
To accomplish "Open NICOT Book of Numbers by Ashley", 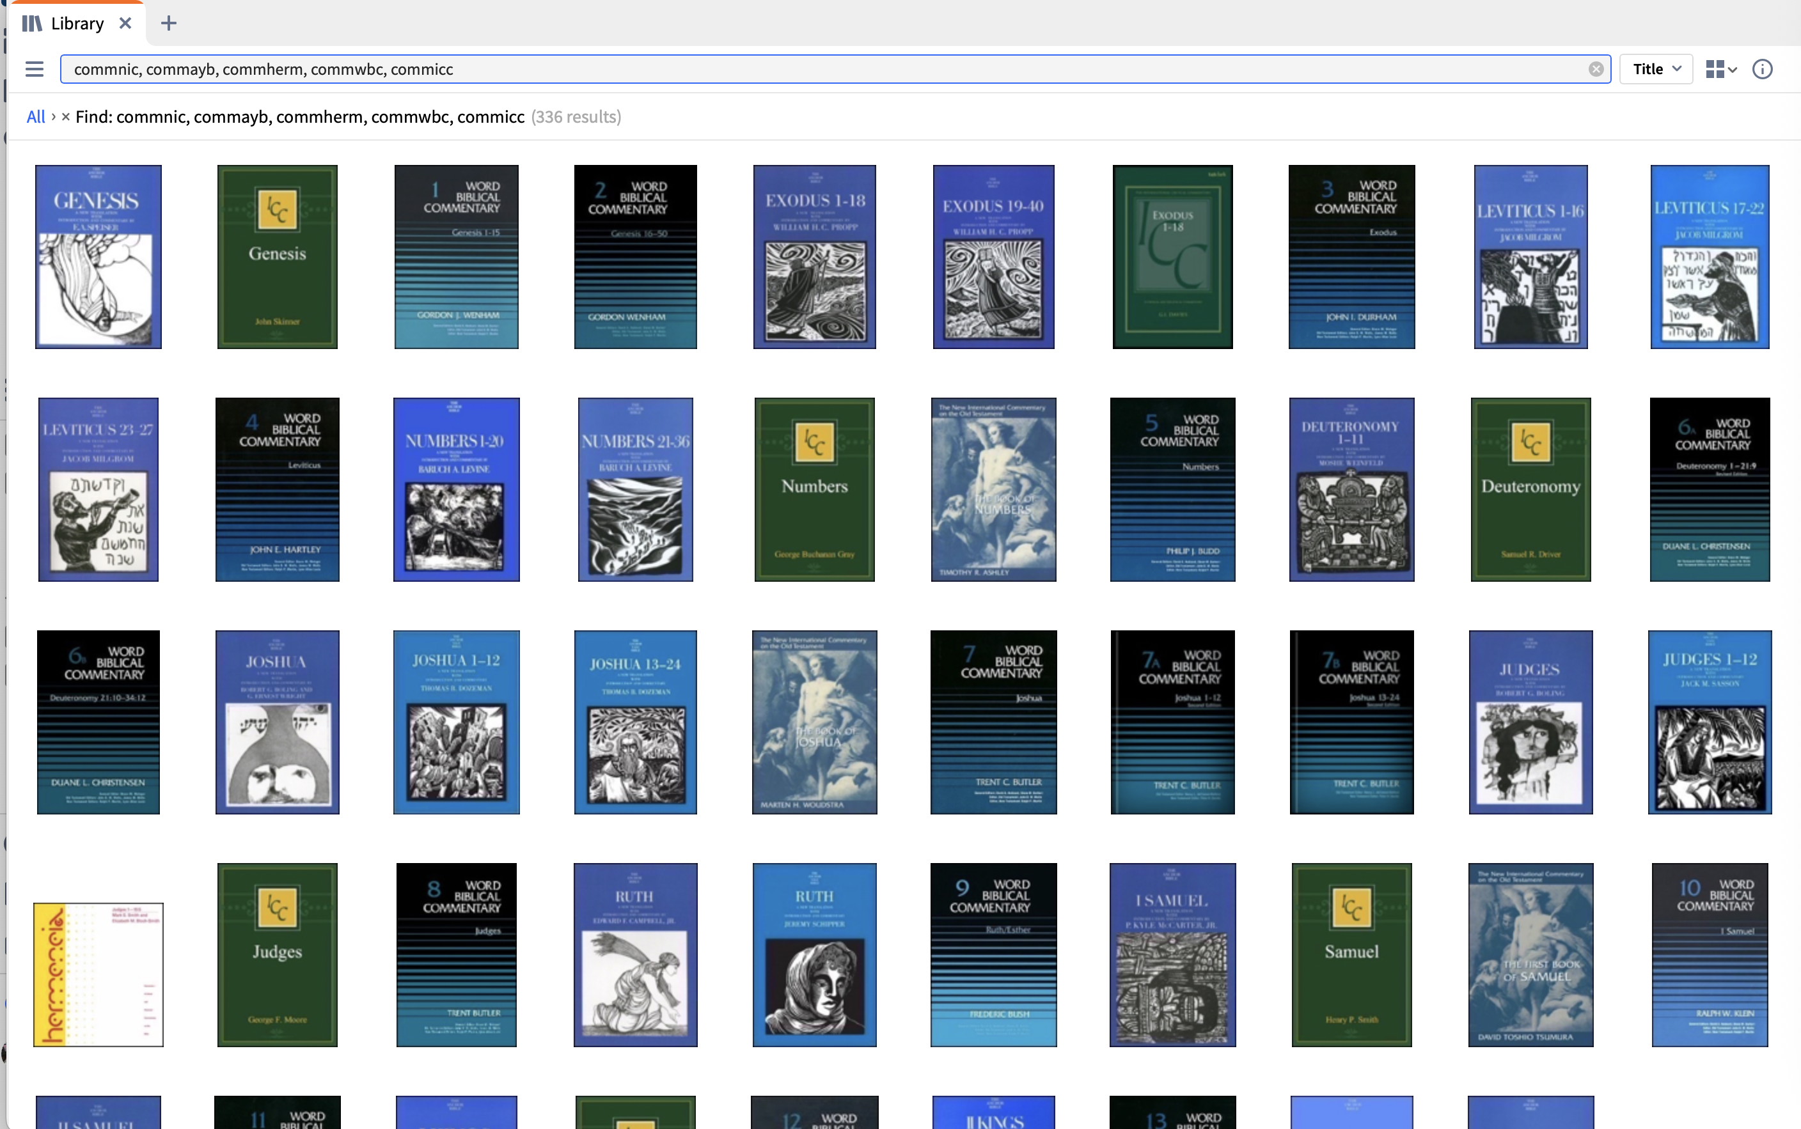I will 993,490.
